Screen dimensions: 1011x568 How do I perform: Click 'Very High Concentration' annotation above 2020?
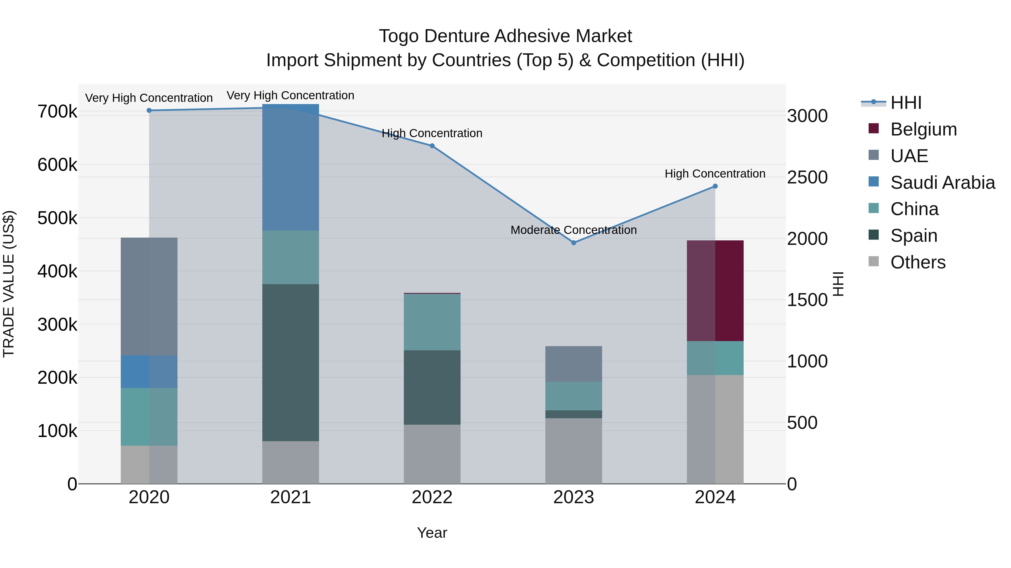pos(149,98)
